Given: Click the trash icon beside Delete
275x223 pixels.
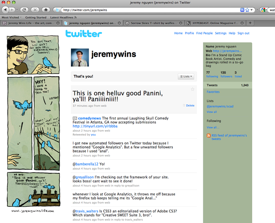Looking at the screenshot, I should (x=184, y=105).
